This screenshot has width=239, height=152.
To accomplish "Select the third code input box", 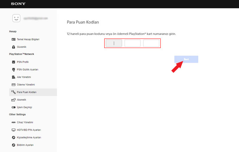I will click(151, 43).
